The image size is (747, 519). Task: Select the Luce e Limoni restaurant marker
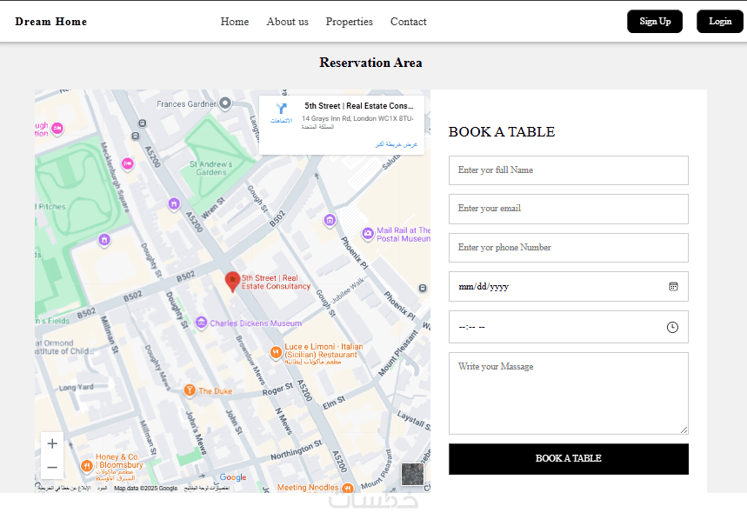(x=276, y=351)
